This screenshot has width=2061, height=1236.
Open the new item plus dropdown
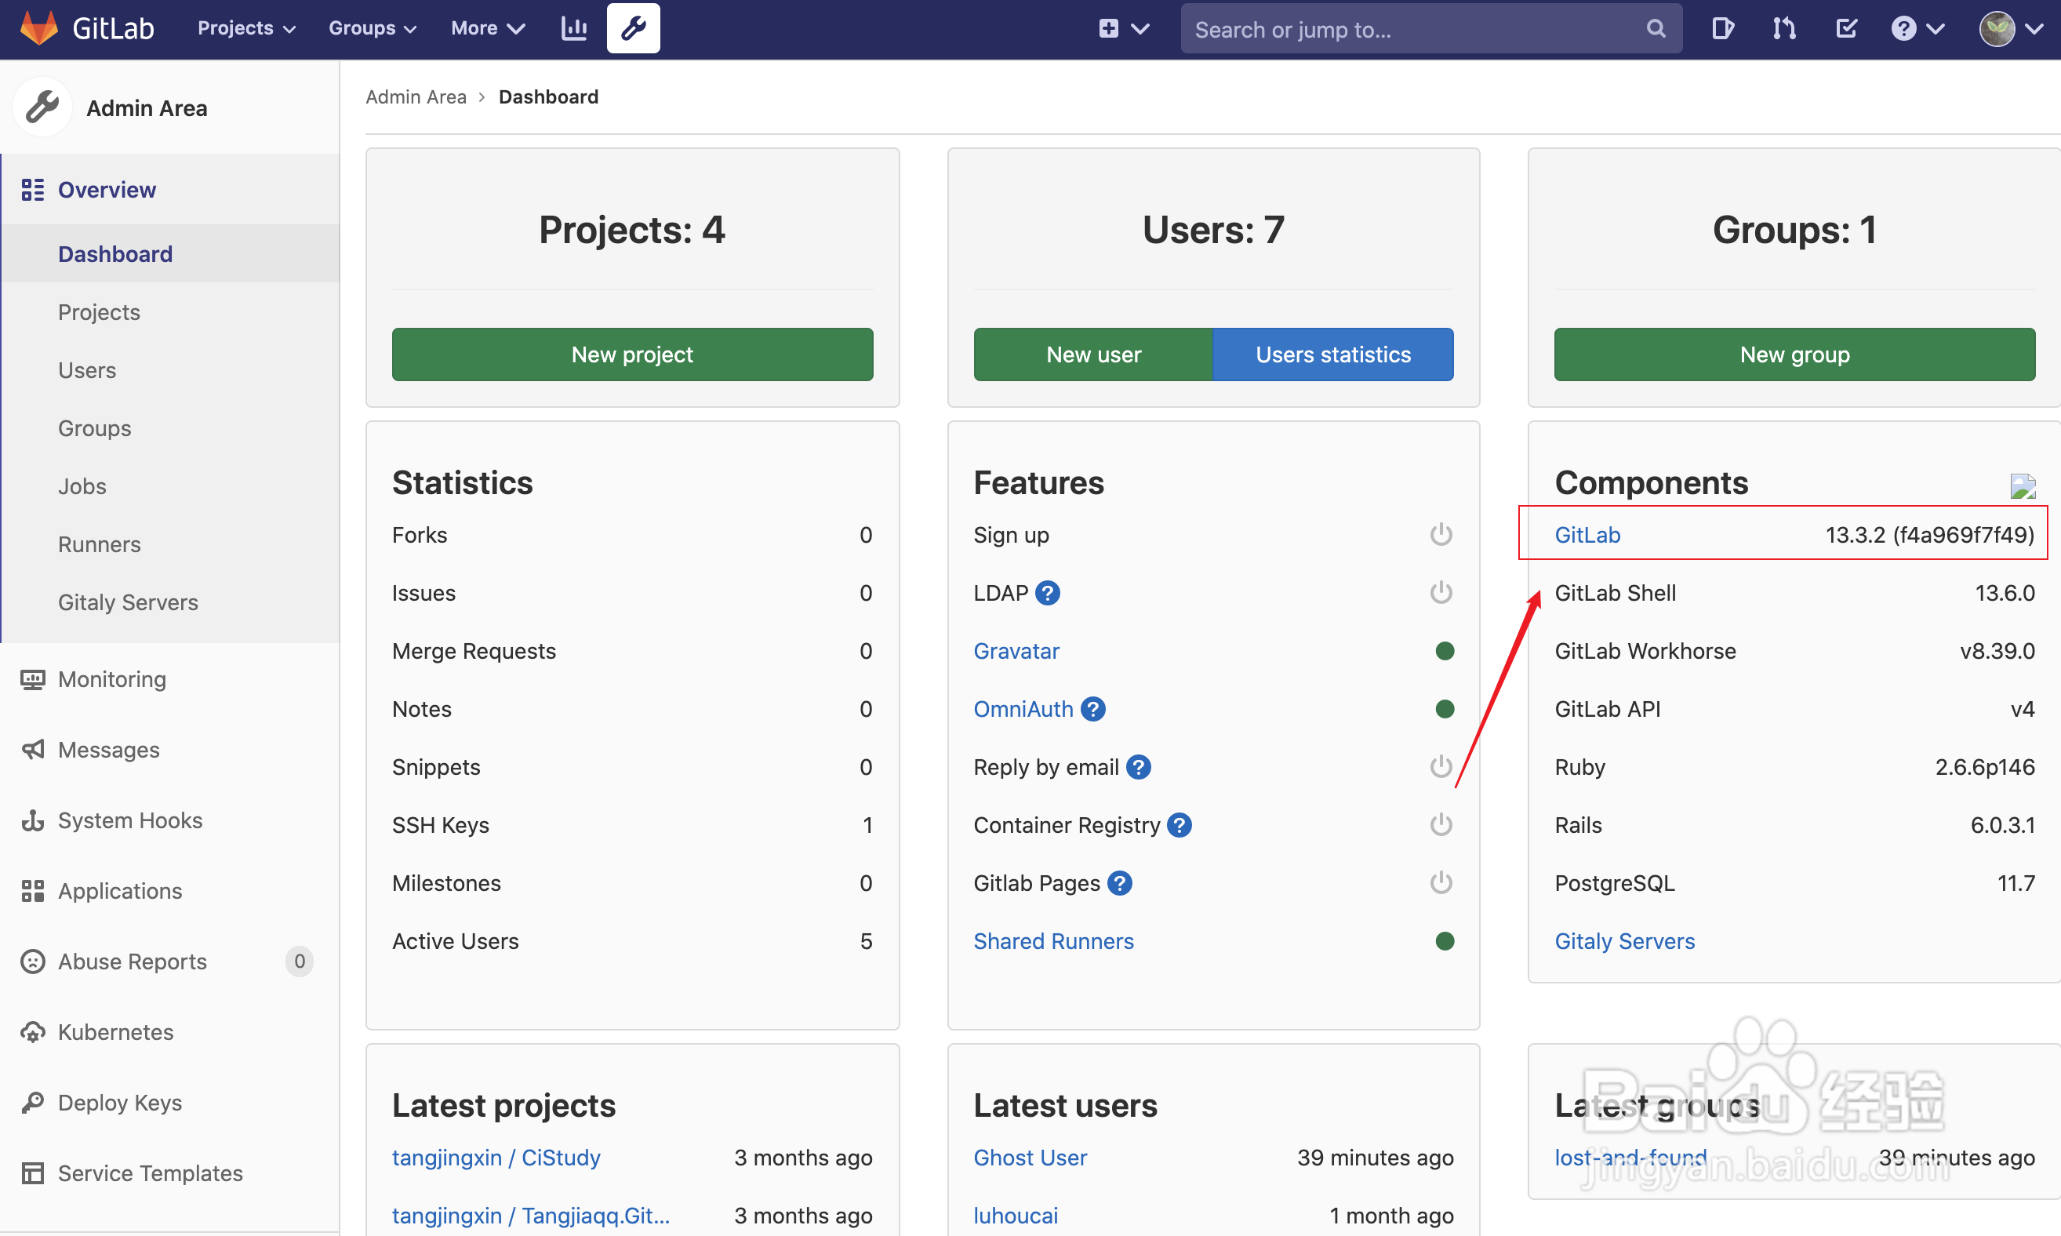coord(1124,29)
